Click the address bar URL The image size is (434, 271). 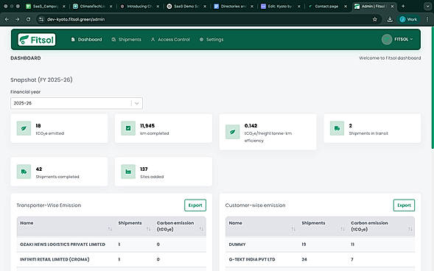pyautogui.click(x=76, y=19)
